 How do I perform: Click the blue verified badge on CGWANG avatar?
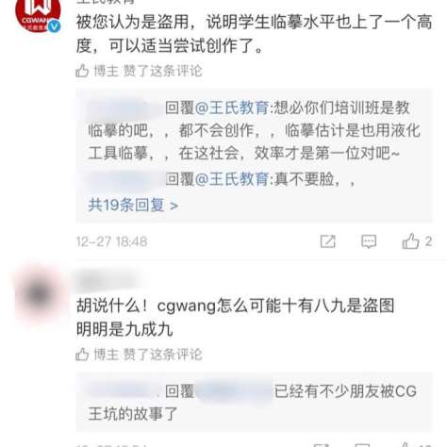click(x=54, y=26)
